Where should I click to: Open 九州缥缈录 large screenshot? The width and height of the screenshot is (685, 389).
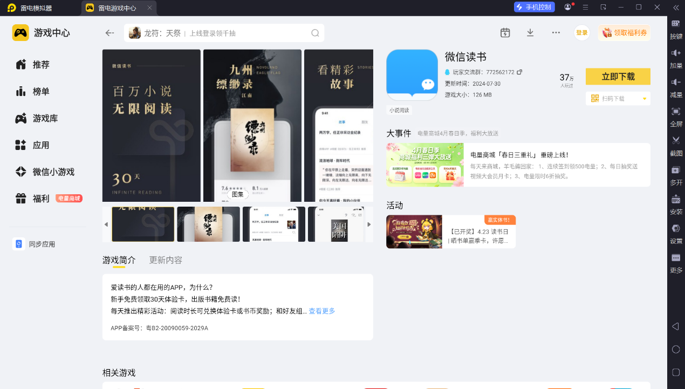pos(252,126)
